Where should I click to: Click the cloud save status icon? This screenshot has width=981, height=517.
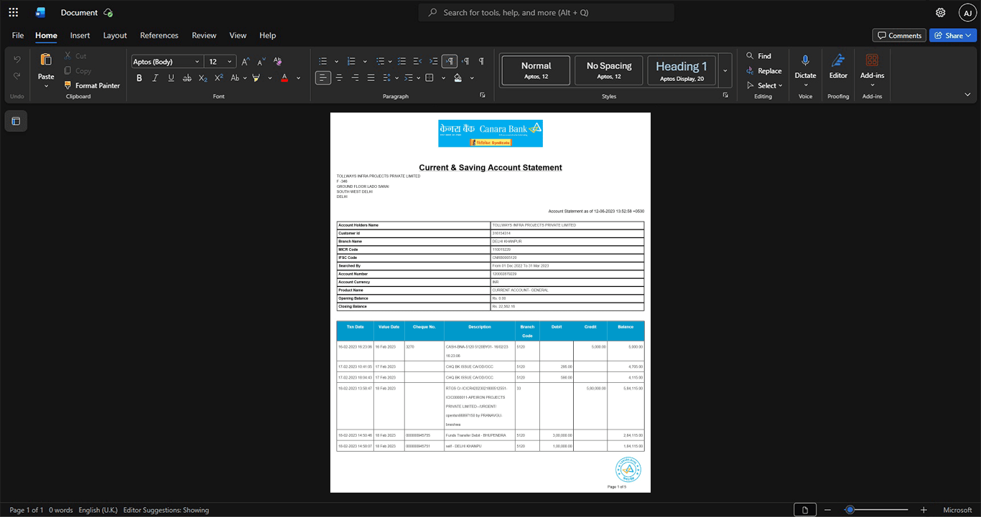(x=108, y=12)
